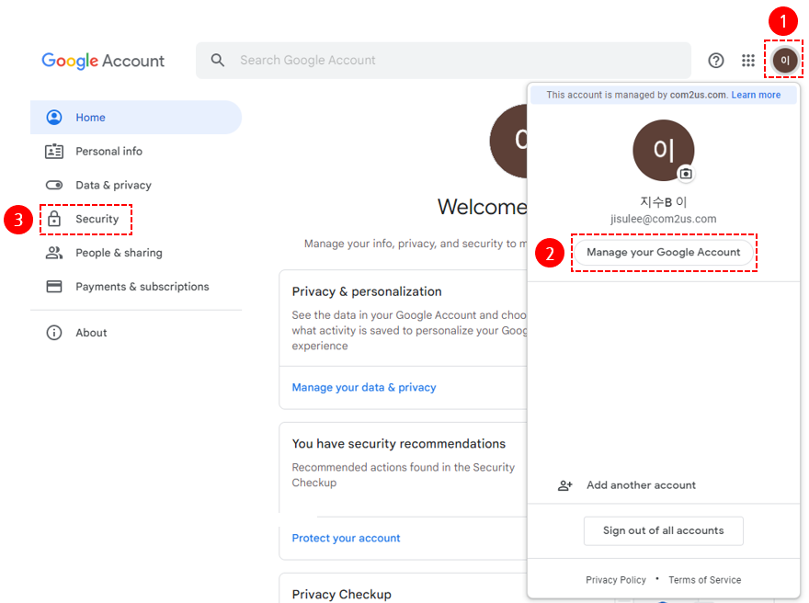Select Home in the sidebar
The image size is (809, 603).
pyautogui.click(x=136, y=118)
